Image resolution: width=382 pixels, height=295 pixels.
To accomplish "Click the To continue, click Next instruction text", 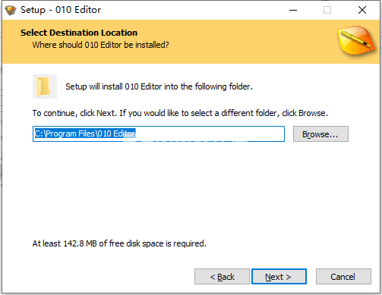I will tap(180, 113).
